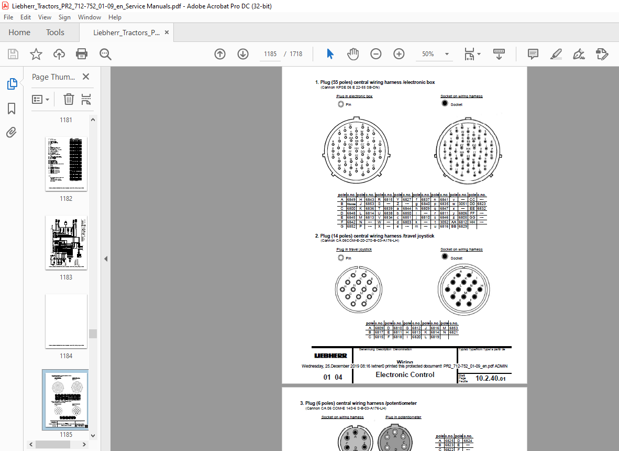The height and width of the screenshot is (451, 619).
Task: Activate the hand pan tool
Action: (x=352, y=54)
